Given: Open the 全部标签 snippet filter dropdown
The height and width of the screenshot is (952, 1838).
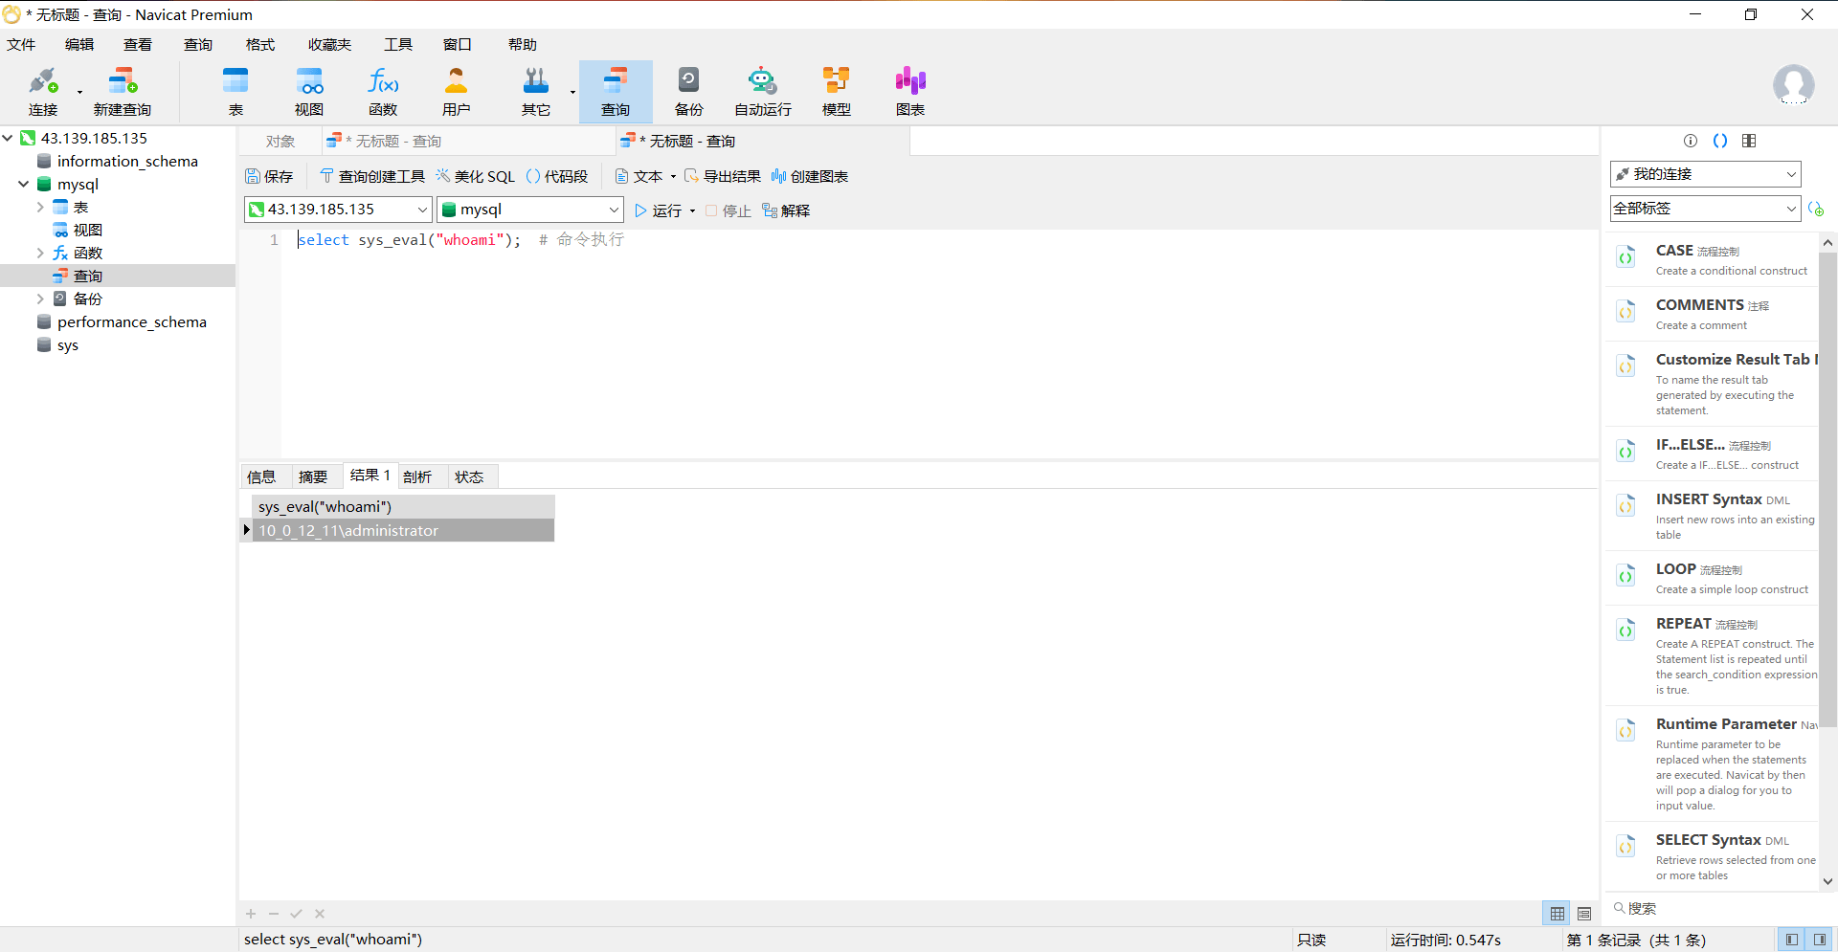Looking at the screenshot, I should [1790, 209].
